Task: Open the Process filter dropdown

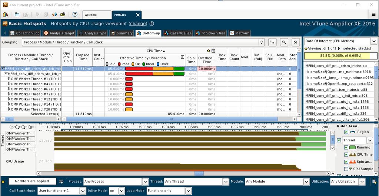Action: click(x=145, y=182)
